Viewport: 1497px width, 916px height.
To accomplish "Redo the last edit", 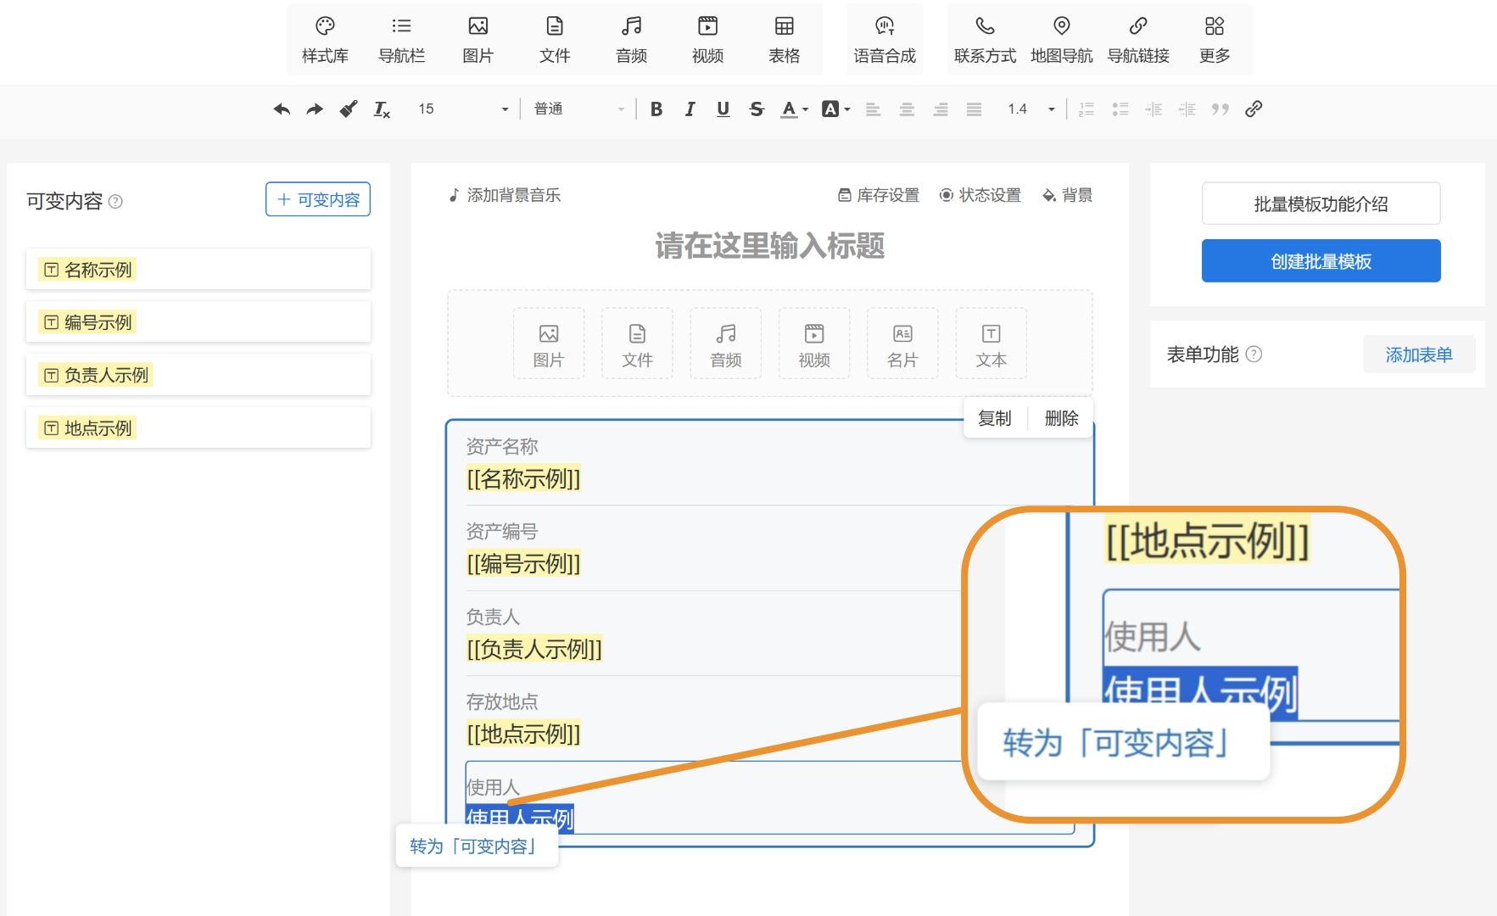I will pos(315,109).
